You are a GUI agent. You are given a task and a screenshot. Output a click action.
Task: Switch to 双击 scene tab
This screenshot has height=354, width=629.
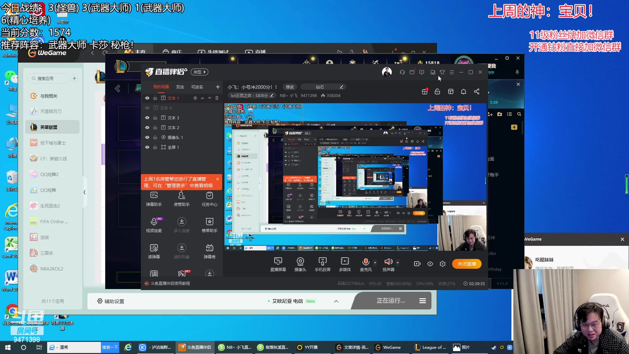(x=180, y=87)
